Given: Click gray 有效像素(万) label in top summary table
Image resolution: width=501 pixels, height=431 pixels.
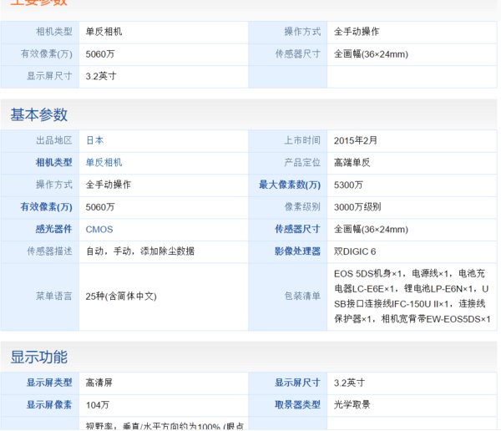Looking at the screenshot, I should point(46,53).
